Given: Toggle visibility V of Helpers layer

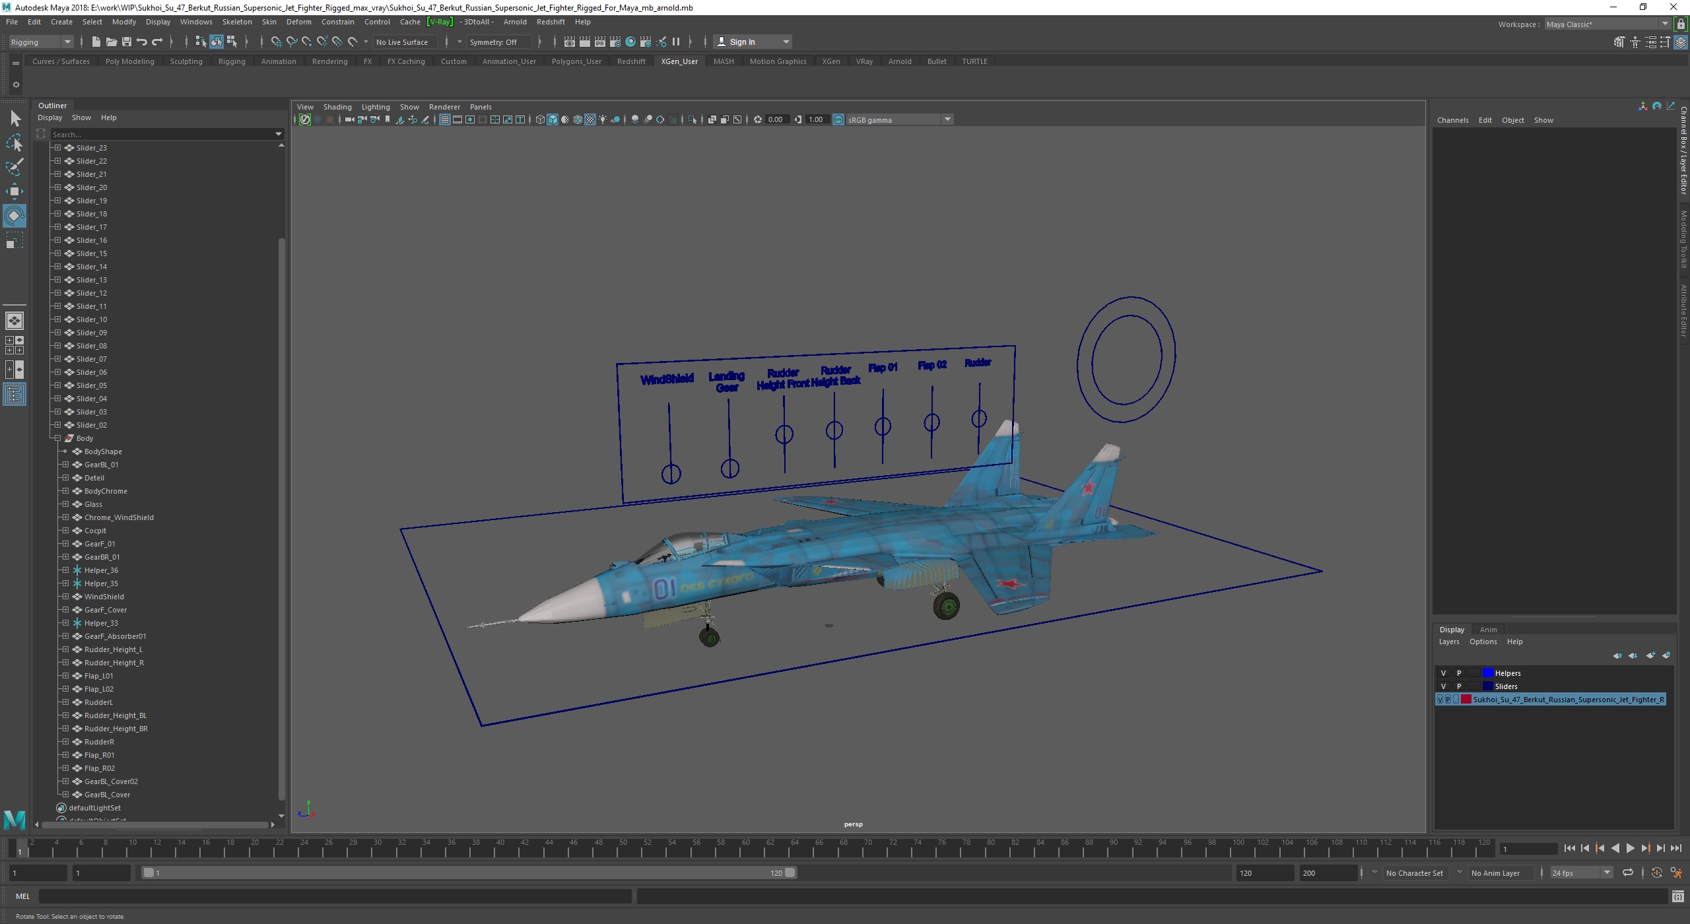Looking at the screenshot, I should pos(1443,673).
